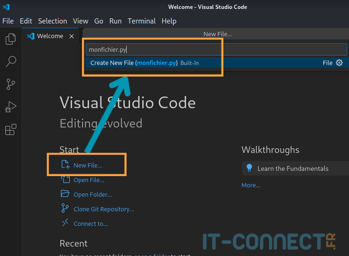Open Learn the Fundamentals walkthrough
Viewport: 349px width, 256px height.
[292, 168]
